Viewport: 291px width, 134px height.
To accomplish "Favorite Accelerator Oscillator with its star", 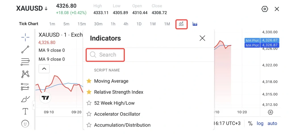I will coord(89,114).
